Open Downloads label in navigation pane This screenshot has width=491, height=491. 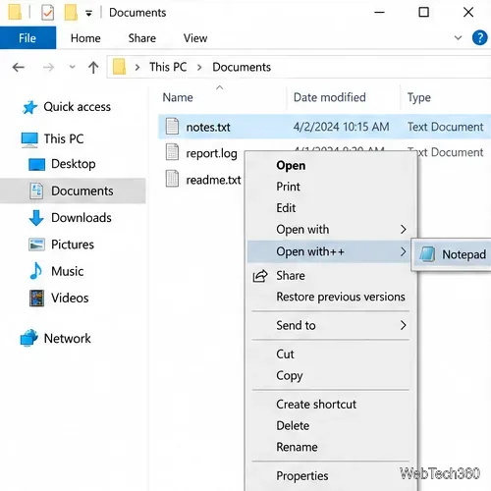pyautogui.click(x=82, y=218)
